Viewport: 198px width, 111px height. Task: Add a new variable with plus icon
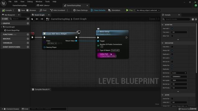(28, 43)
